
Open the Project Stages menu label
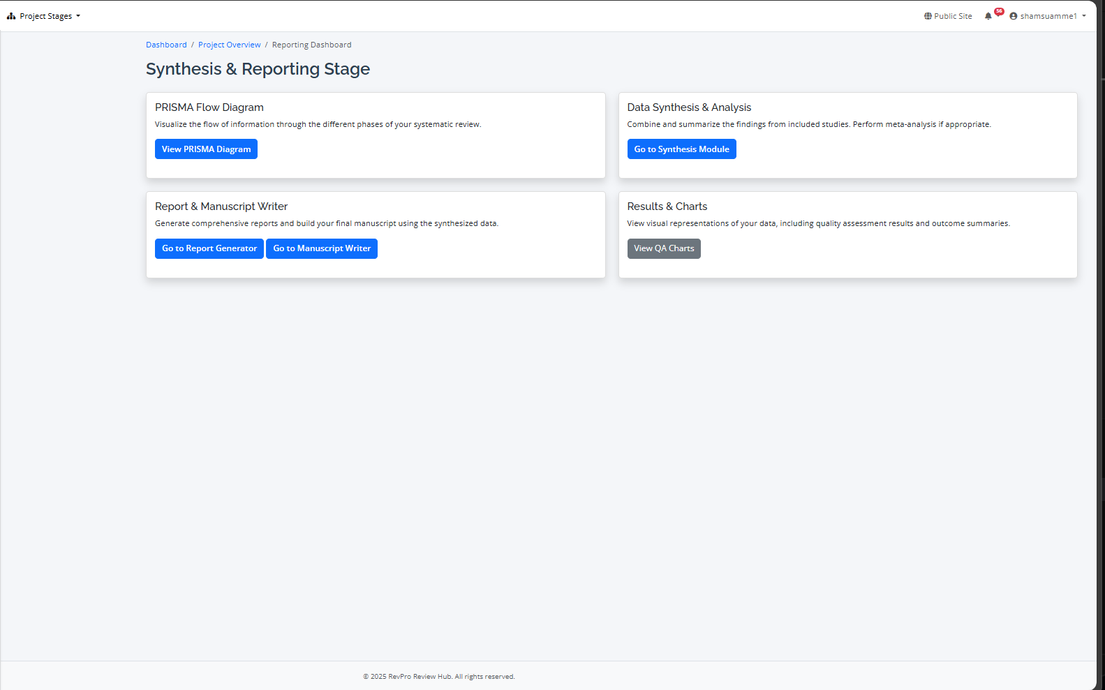[x=45, y=16]
